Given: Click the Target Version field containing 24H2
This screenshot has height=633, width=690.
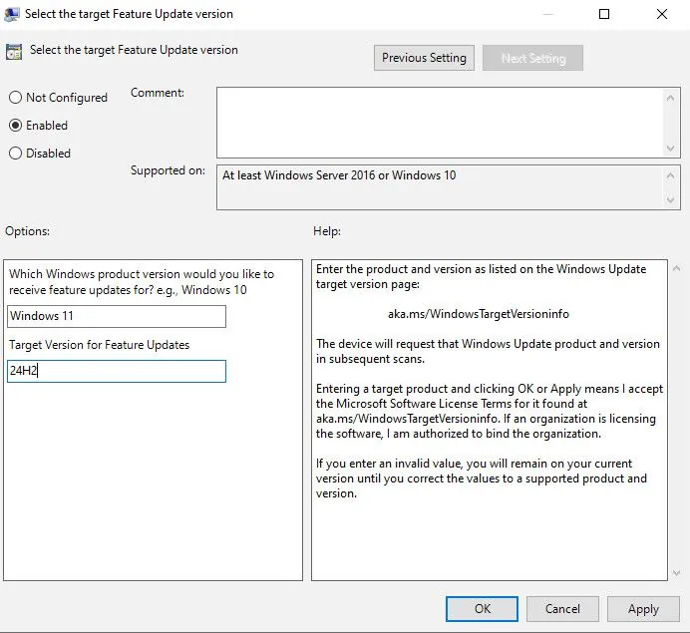Looking at the screenshot, I should (117, 371).
